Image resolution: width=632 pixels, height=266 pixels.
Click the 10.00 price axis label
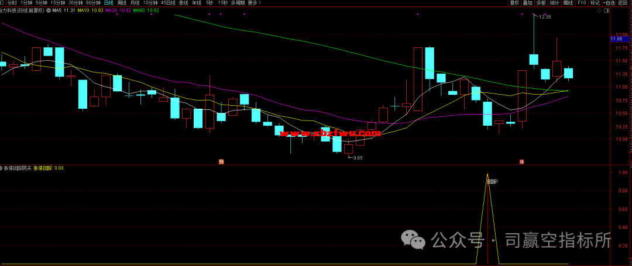point(621,139)
